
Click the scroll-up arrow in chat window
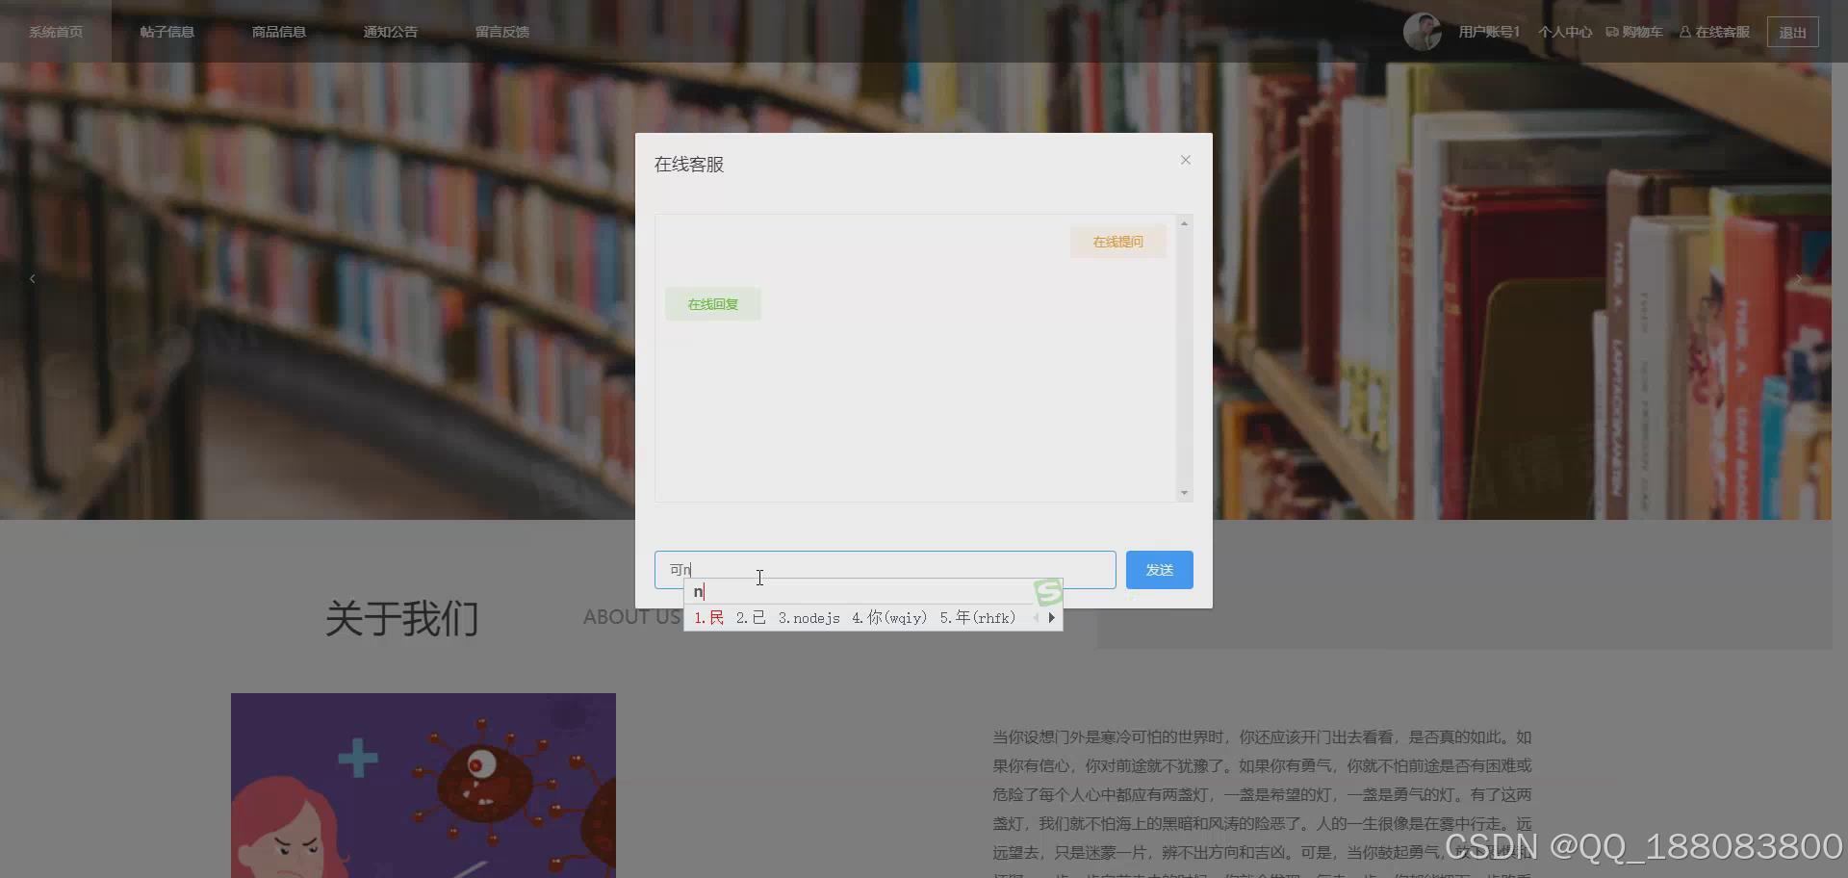coord(1184,222)
